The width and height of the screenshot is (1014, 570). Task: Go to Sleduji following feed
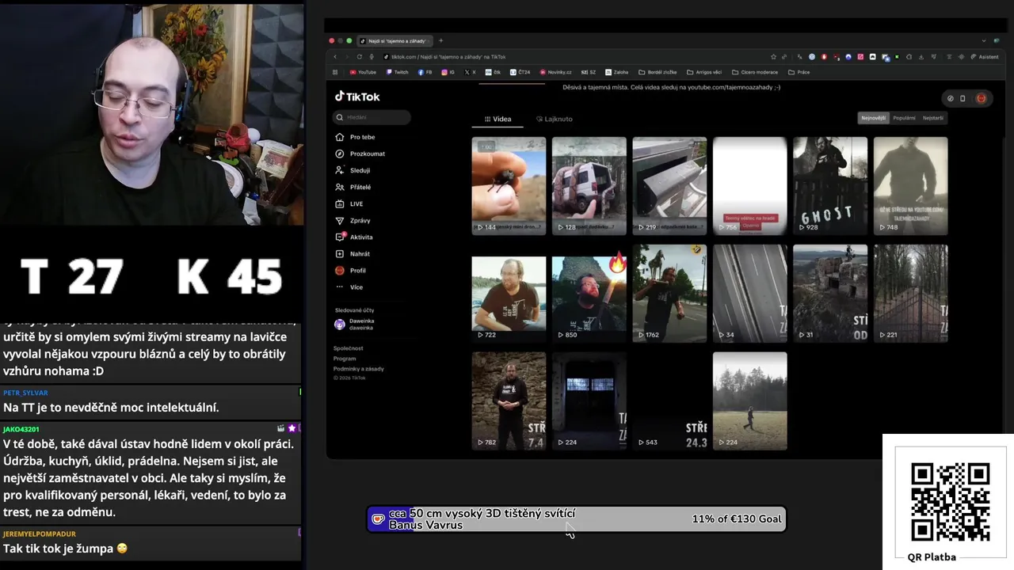[x=353, y=170]
